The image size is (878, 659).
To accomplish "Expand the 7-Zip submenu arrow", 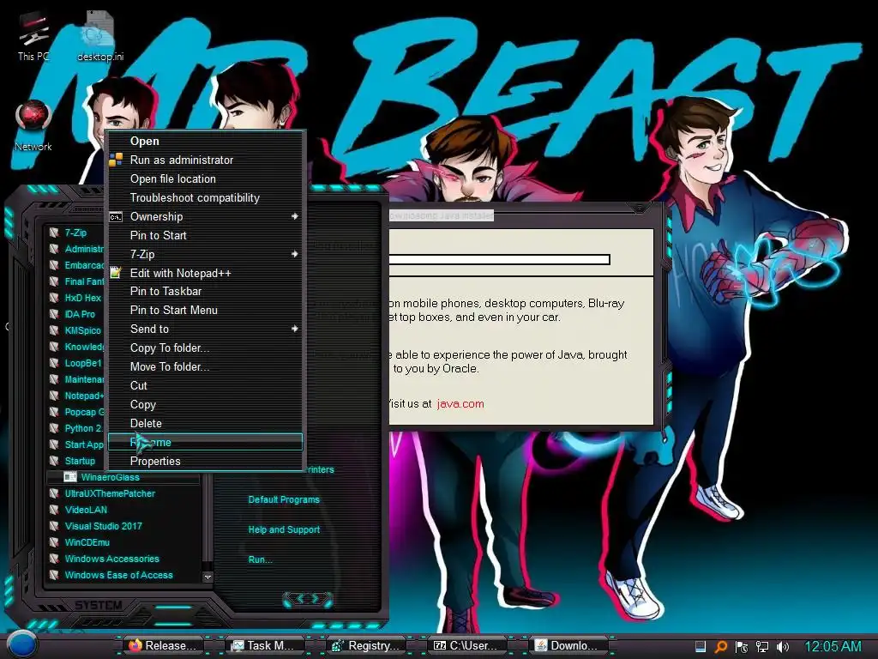I will tap(295, 254).
